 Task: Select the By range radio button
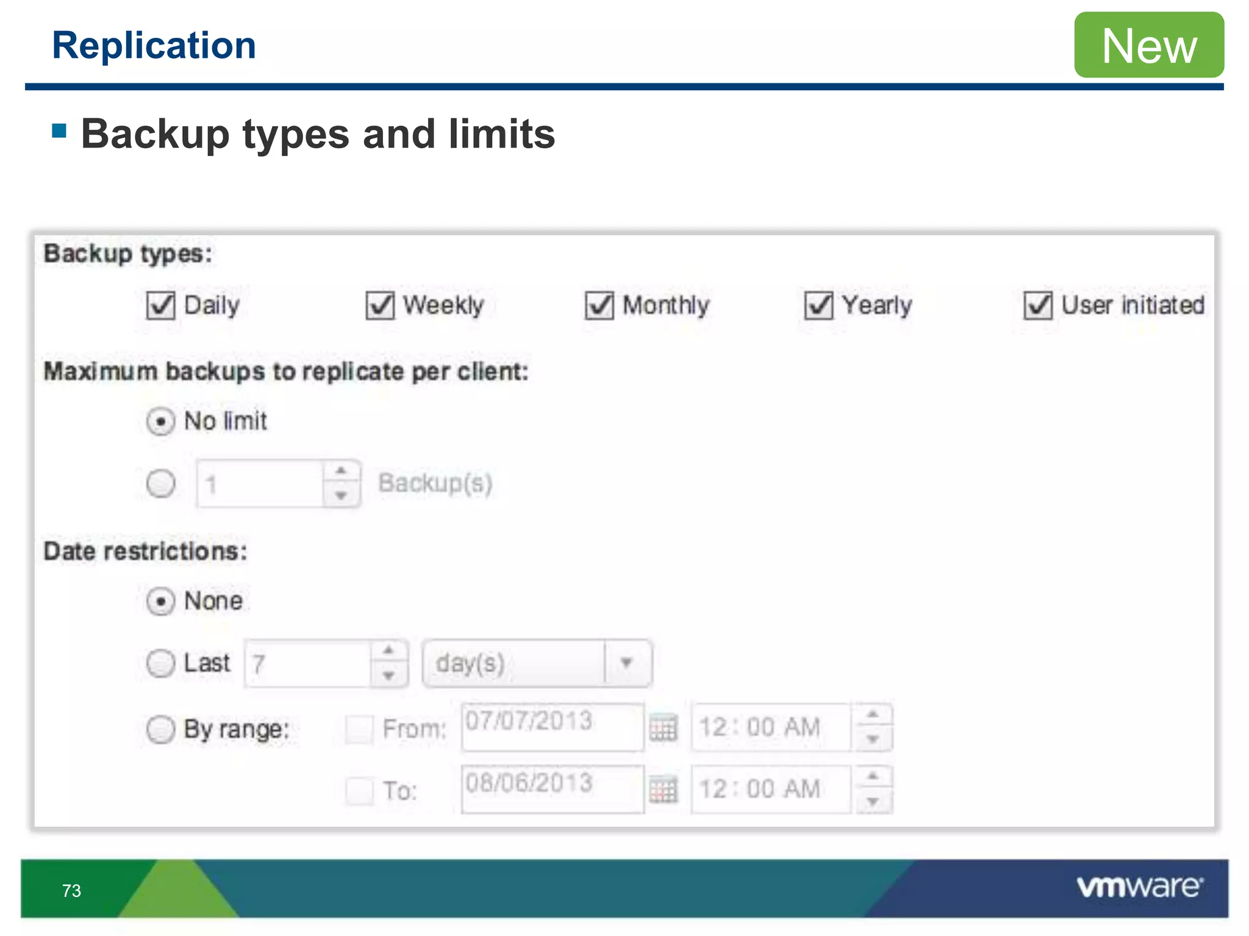point(161,729)
